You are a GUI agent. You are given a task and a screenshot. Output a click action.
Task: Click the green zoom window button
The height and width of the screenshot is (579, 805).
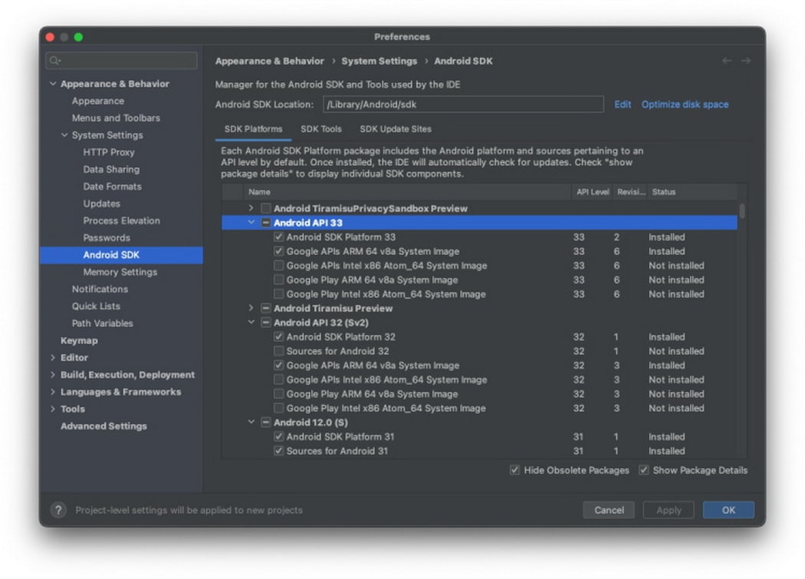coord(78,37)
